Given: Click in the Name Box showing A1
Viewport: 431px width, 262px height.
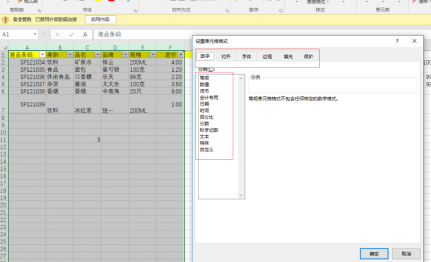Looking at the screenshot, I should tap(17, 34).
